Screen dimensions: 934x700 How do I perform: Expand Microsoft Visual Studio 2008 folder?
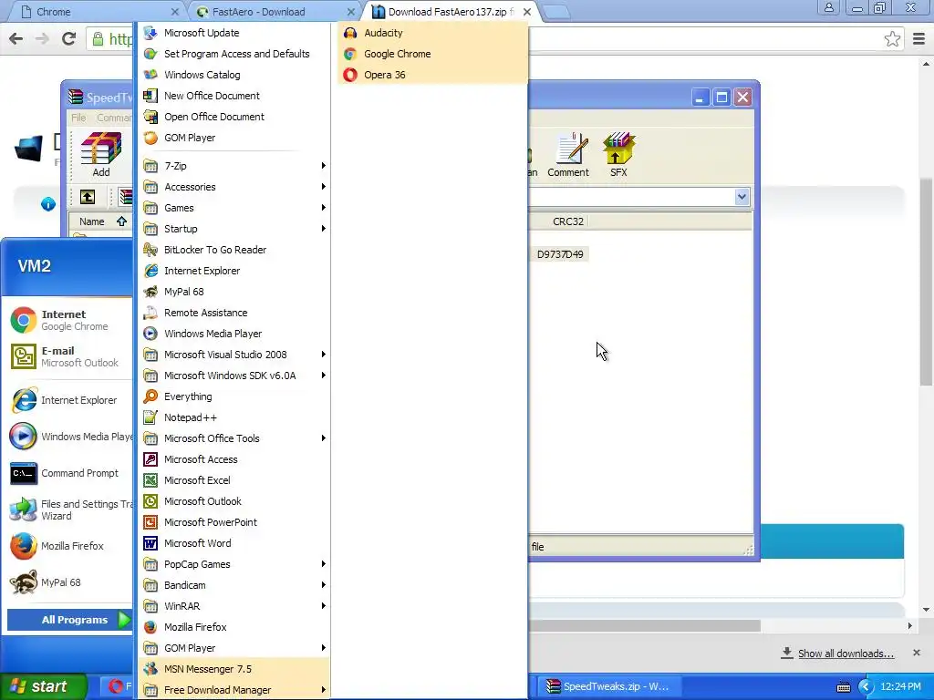[234, 355]
